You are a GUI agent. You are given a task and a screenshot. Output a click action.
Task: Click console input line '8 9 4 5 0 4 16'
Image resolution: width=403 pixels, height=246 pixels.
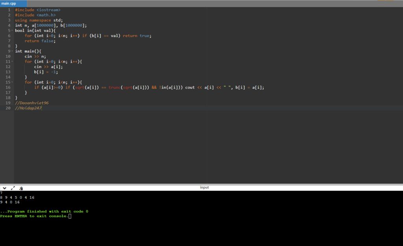coord(17,198)
